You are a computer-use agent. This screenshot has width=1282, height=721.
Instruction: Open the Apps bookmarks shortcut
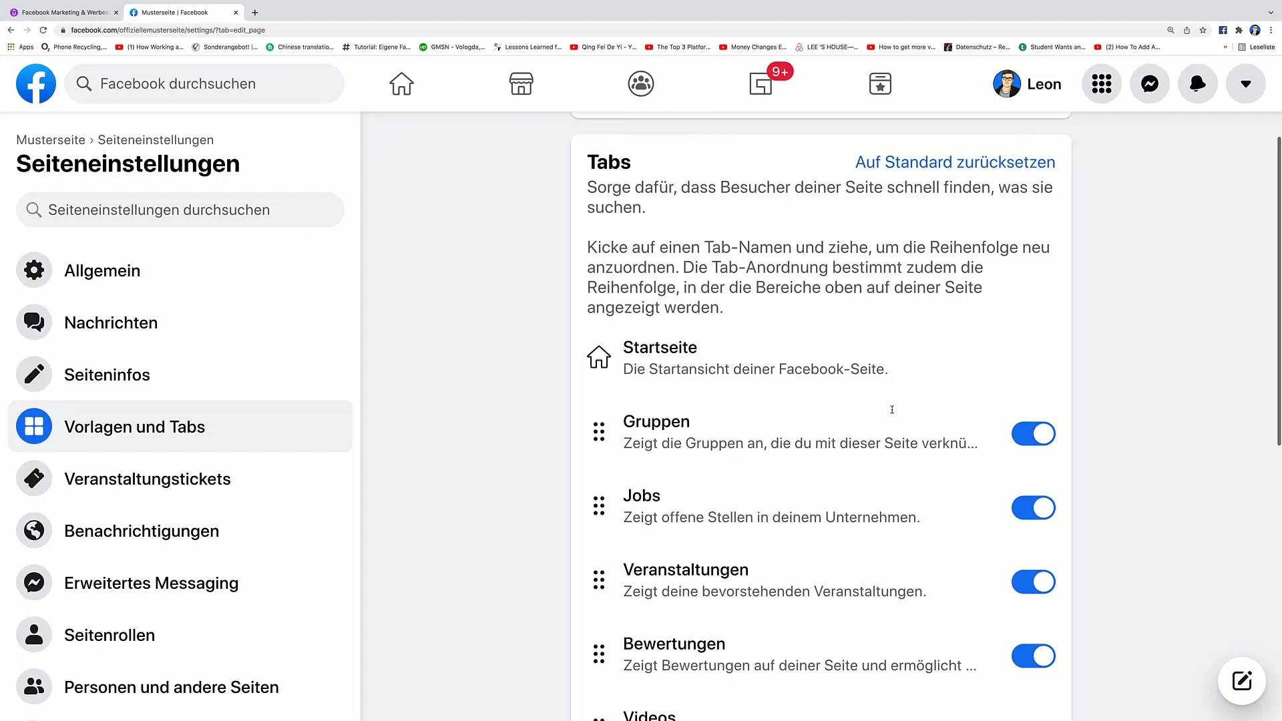[21, 47]
